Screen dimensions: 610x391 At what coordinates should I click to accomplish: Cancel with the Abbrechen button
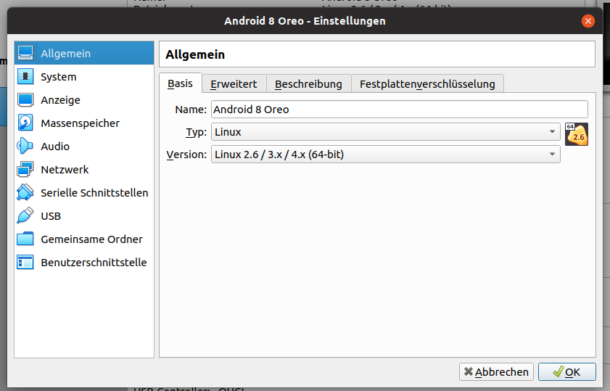pyautogui.click(x=496, y=372)
